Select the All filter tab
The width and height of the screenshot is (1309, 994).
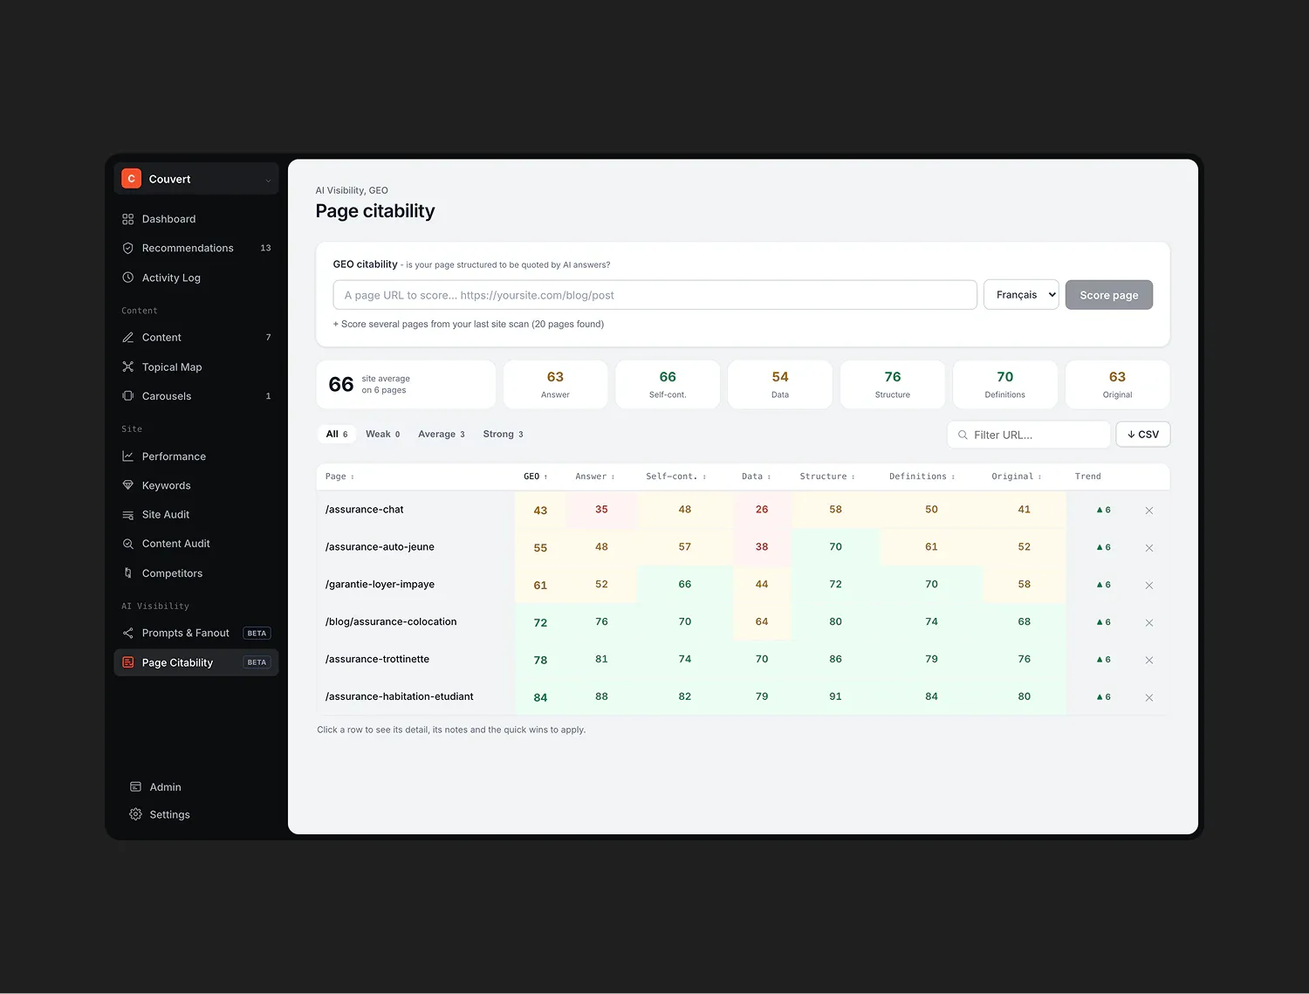click(337, 434)
